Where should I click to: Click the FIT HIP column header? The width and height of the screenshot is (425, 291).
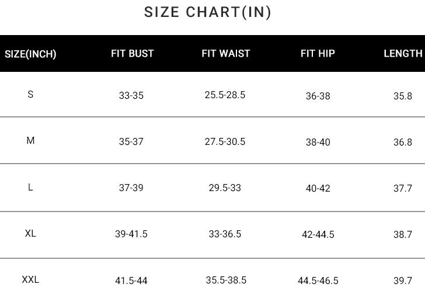coord(318,54)
